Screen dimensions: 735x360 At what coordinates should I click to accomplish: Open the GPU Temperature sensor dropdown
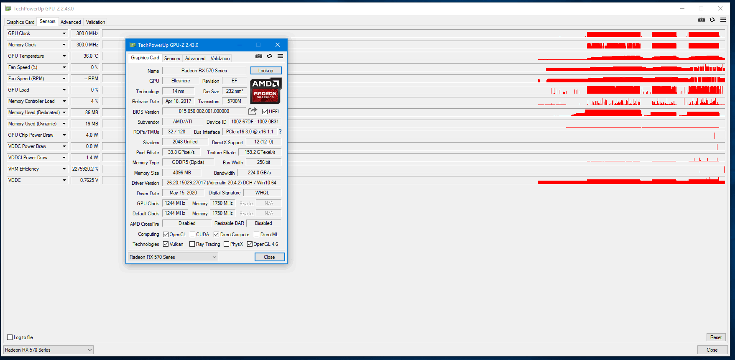pos(64,56)
